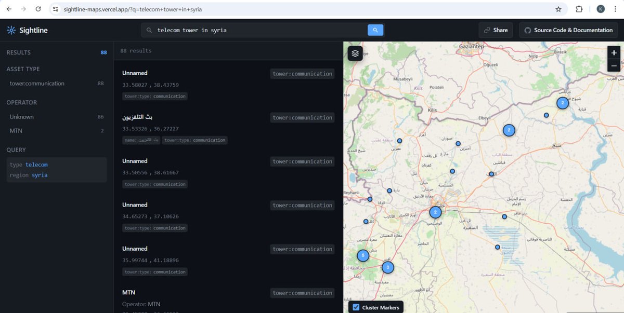Toggle the Cluster Markers checkbox
Image resolution: width=624 pixels, height=313 pixels.
356,307
